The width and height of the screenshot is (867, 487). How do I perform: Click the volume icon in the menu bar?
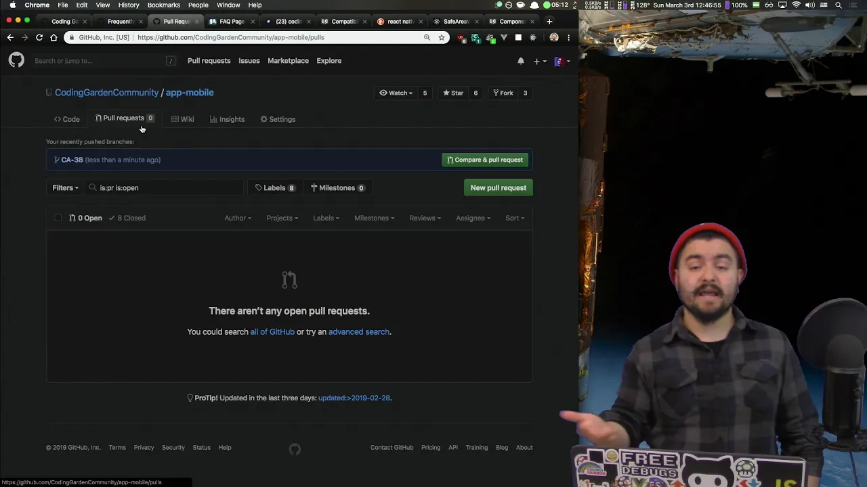[810, 5]
